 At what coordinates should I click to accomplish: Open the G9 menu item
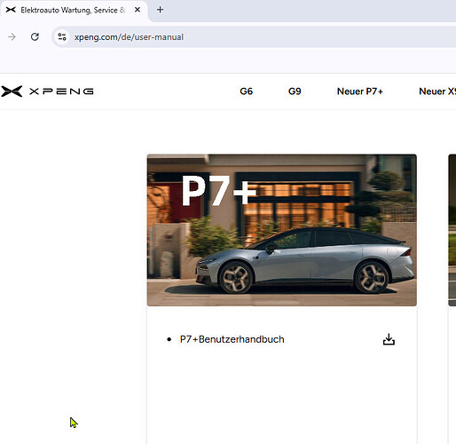295,91
